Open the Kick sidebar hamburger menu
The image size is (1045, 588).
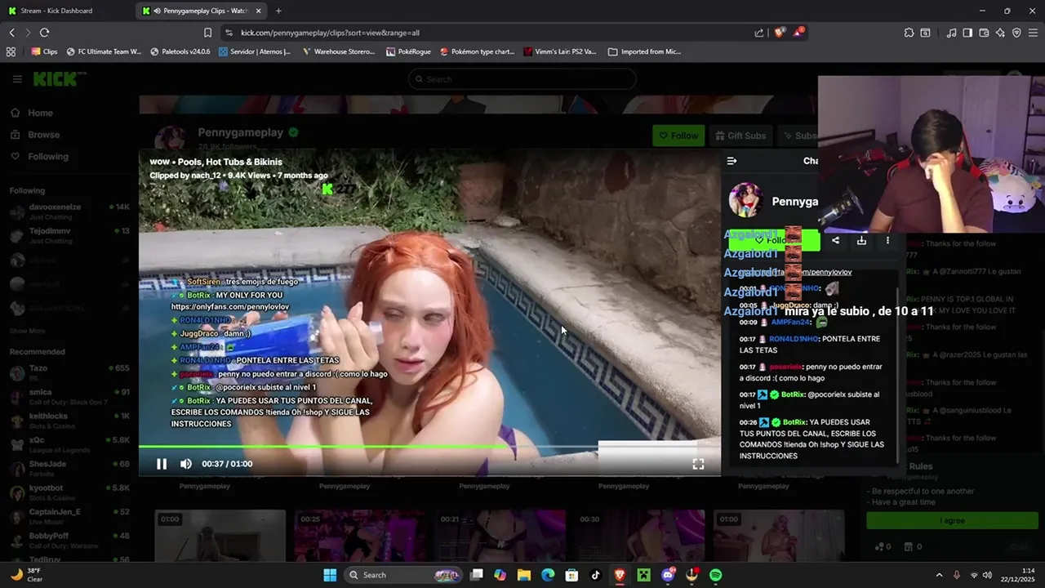tap(17, 79)
